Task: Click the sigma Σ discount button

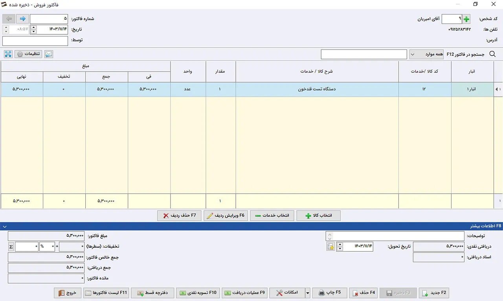Action: point(11,247)
